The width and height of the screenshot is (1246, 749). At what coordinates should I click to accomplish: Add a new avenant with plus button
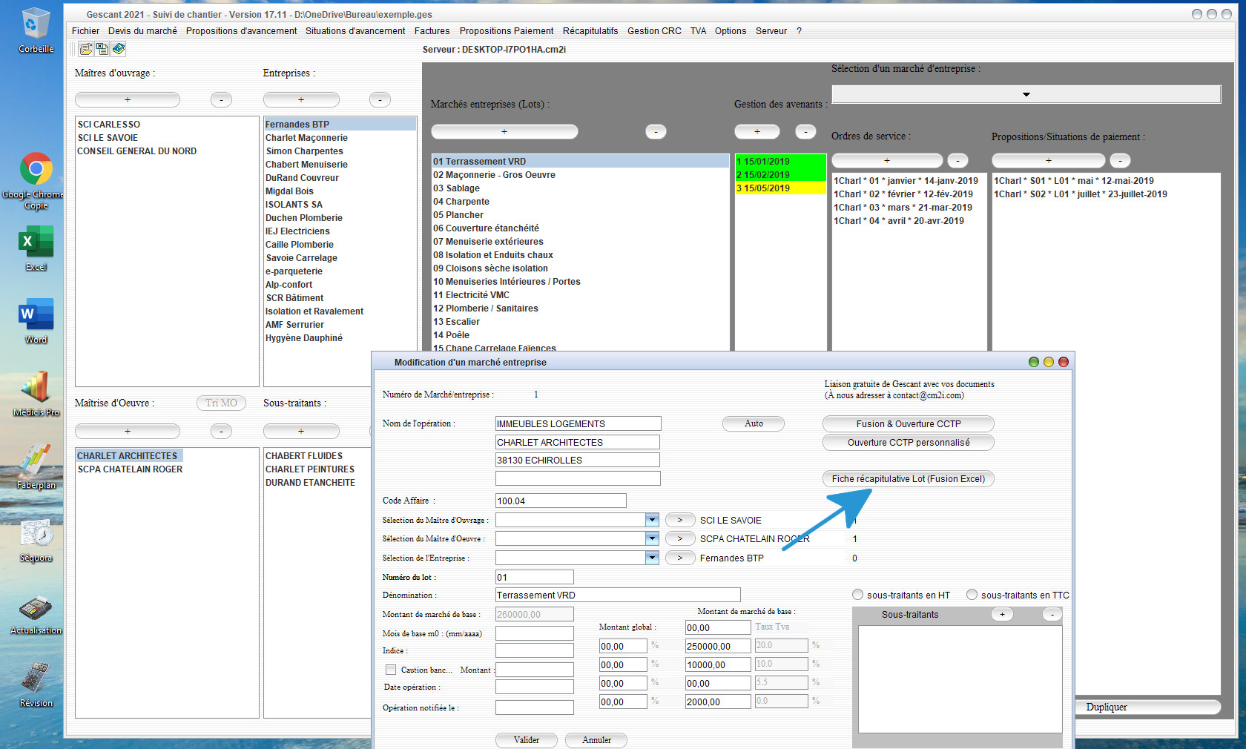click(x=756, y=131)
